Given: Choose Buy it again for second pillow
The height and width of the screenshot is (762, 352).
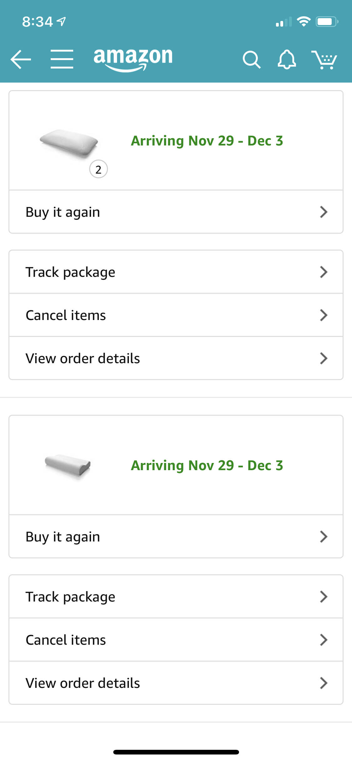Looking at the screenshot, I should pos(176,537).
